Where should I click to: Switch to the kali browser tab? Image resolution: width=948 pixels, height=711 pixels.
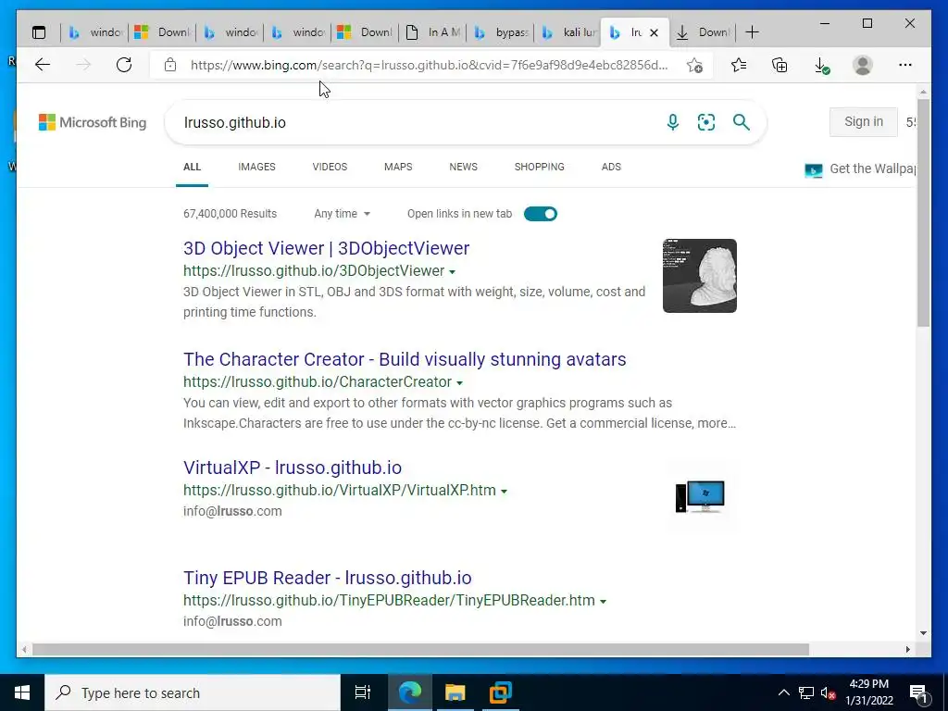coord(568,32)
